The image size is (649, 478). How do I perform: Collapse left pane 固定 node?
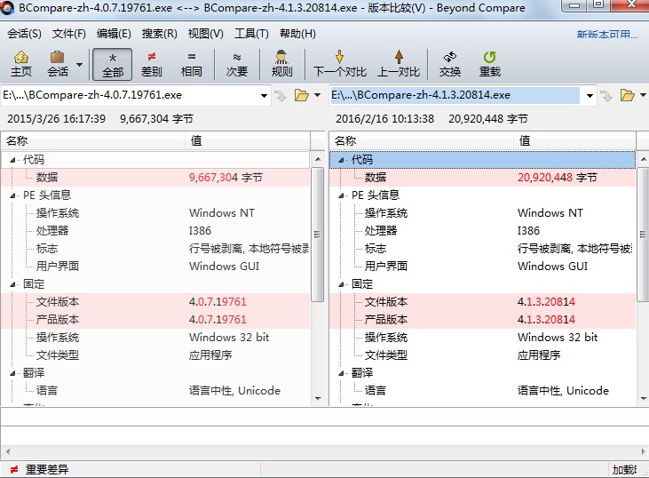tap(12, 284)
